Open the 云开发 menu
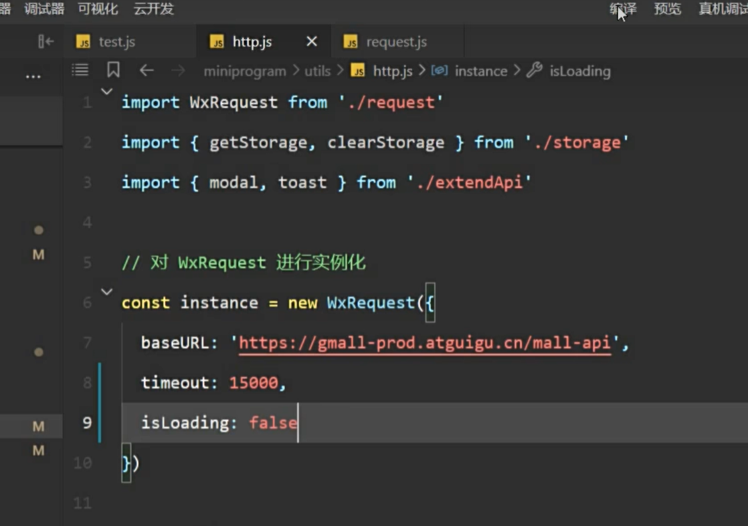The height and width of the screenshot is (526, 748). tap(153, 9)
